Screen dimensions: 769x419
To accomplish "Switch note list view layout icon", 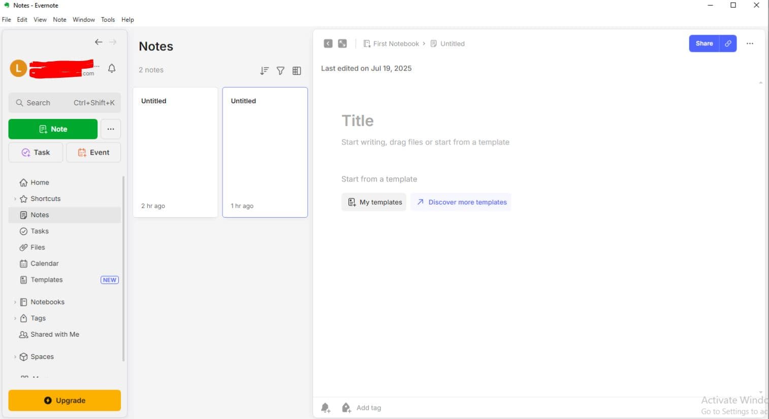I will (297, 71).
